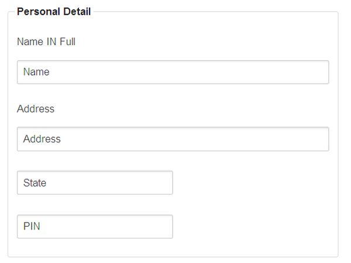Screen dimensions: 351x263
Task: Click the "Name IN Full" label
Action: click(46, 42)
